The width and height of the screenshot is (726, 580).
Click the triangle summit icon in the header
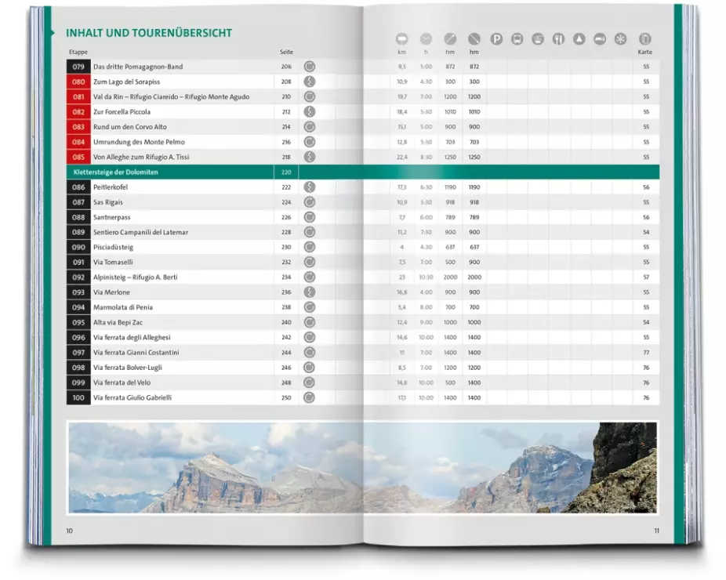579,38
